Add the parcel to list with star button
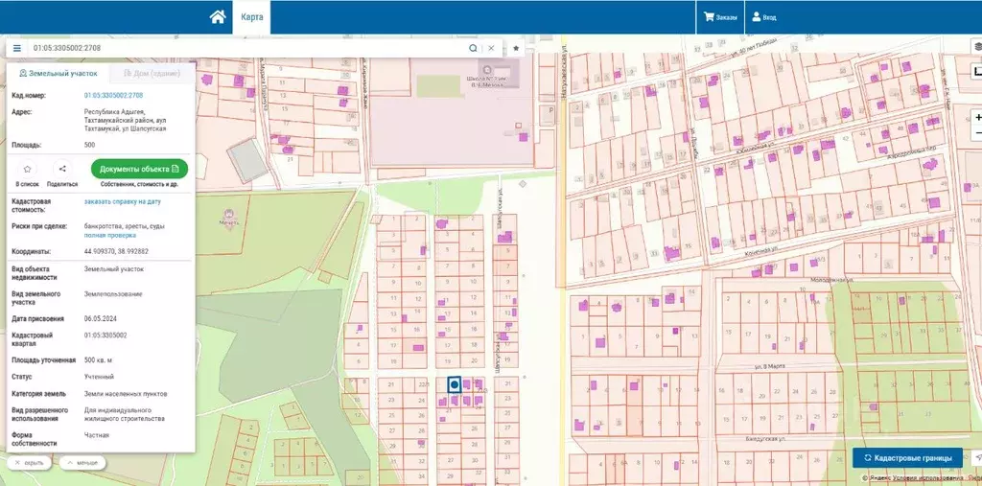 coord(27,169)
